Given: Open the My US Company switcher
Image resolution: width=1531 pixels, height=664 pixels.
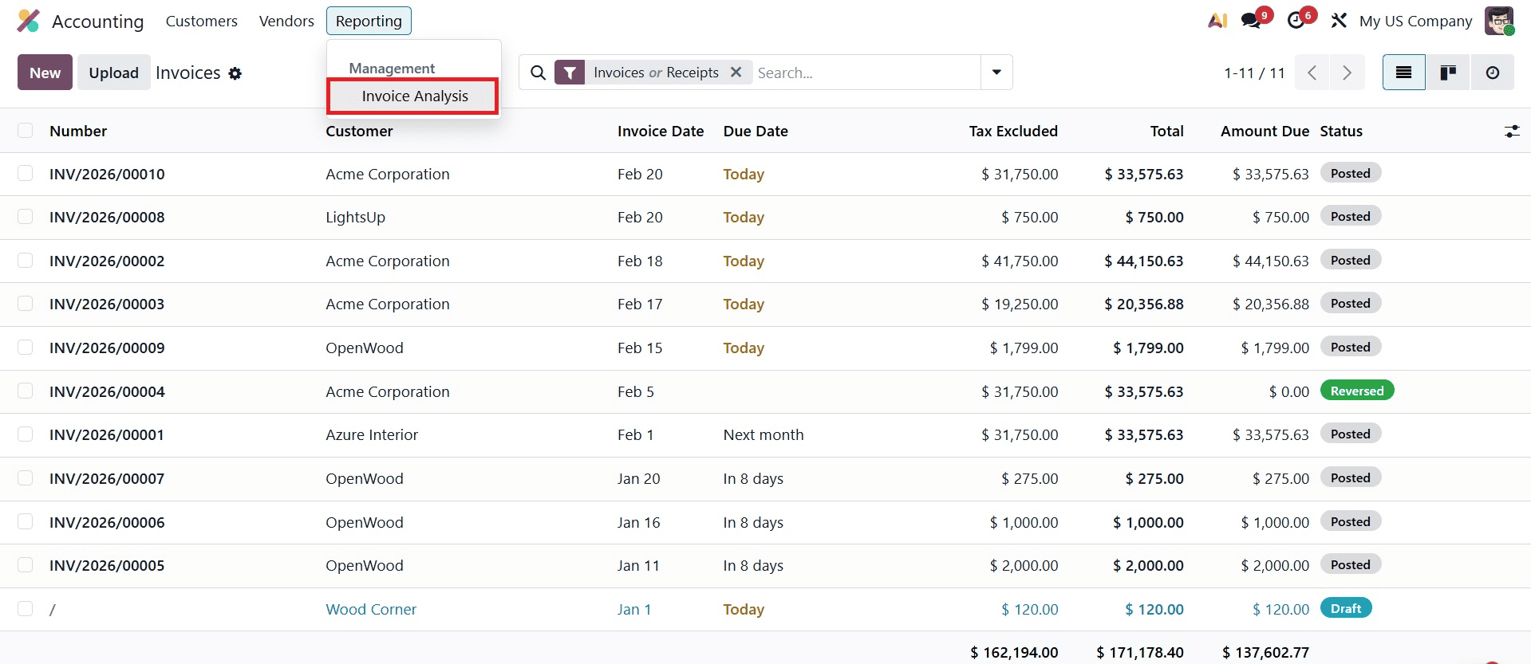Looking at the screenshot, I should 1415,22.
